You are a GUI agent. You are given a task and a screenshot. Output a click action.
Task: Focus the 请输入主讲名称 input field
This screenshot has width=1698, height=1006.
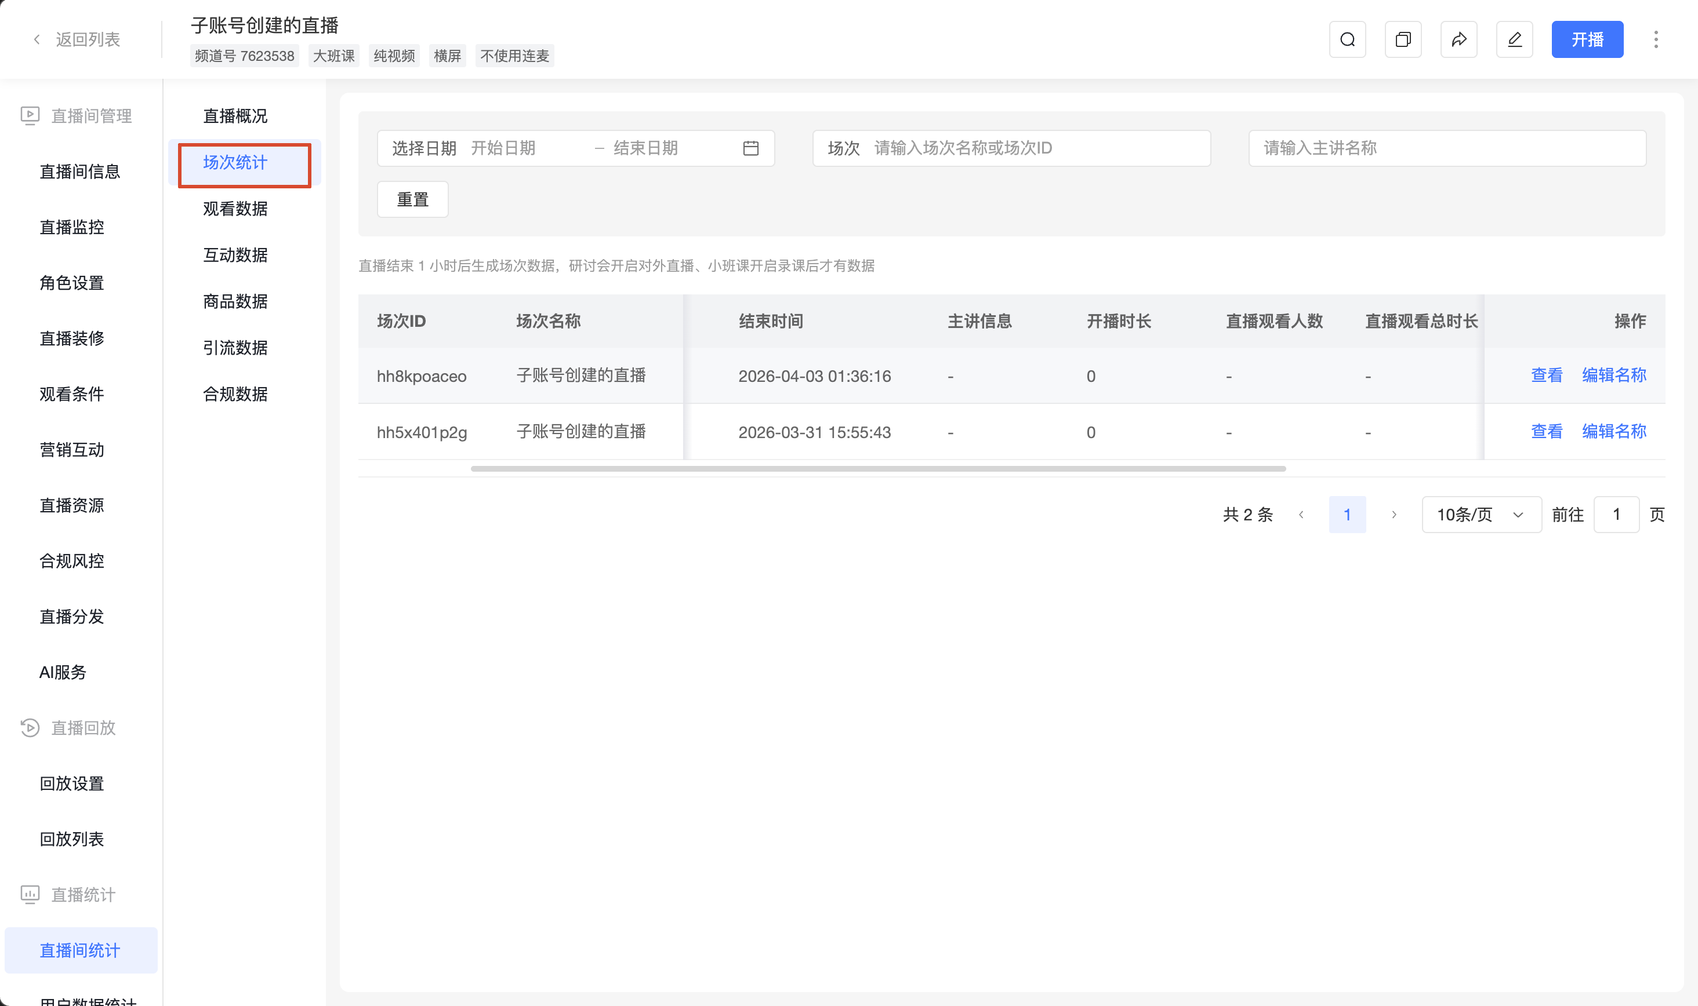click(1447, 148)
